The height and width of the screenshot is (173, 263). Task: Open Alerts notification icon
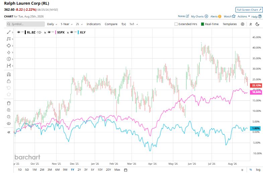(x=219, y=16)
